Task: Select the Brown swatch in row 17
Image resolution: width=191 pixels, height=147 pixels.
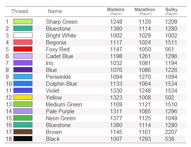Action: click(23, 132)
